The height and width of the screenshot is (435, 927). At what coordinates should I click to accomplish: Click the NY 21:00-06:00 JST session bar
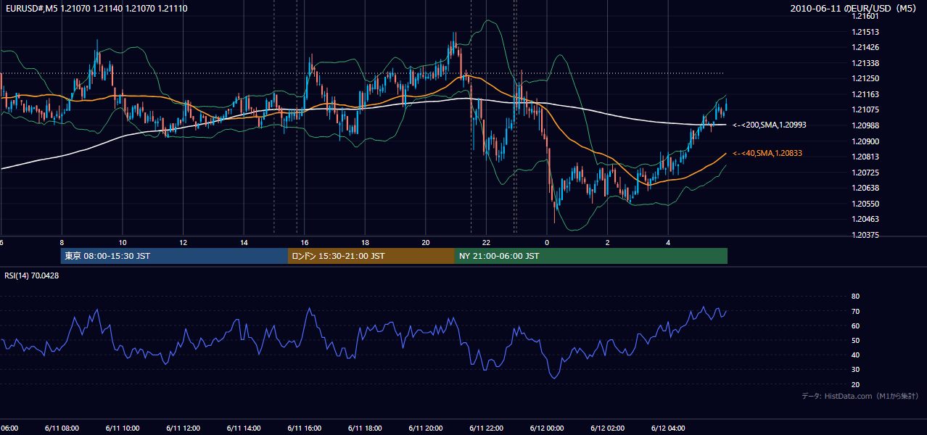click(591, 256)
